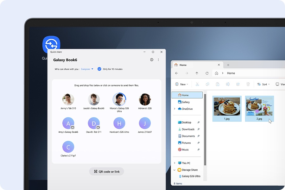Screen dimensions: 285x190
Task: Select Adriana's S26 contact
Action: pos(145,102)
